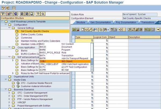Click the Configuration Element field
This screenshot has width=161, height=109.
pos(141,18)
